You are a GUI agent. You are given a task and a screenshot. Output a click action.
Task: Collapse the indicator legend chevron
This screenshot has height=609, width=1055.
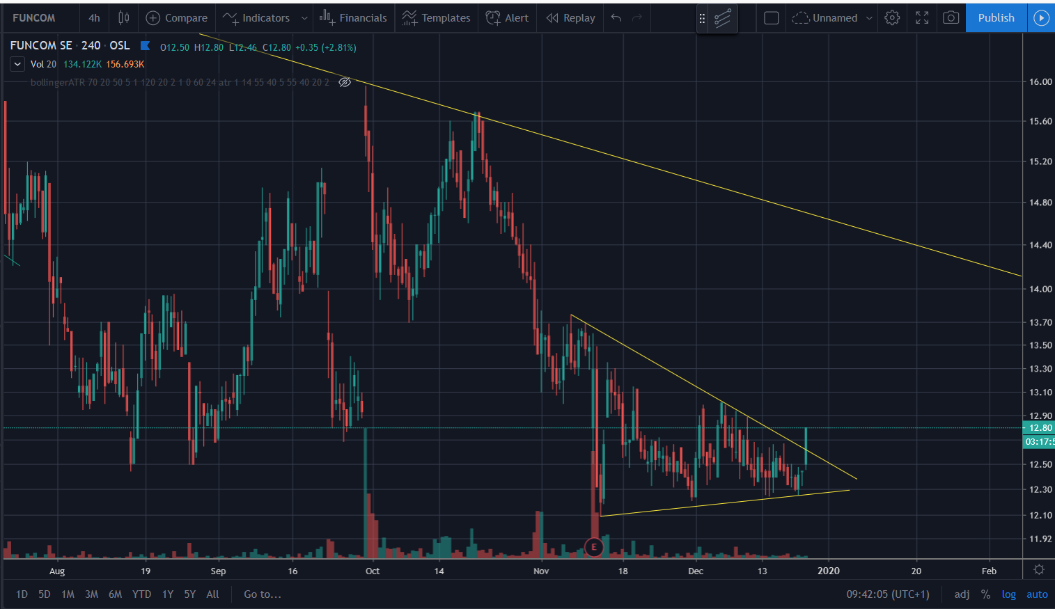point(17,64)
